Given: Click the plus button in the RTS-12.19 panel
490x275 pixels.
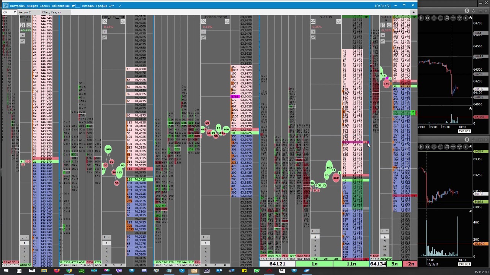Looking at the screenshot, I should pyautogui.click(x=23, y=35).
